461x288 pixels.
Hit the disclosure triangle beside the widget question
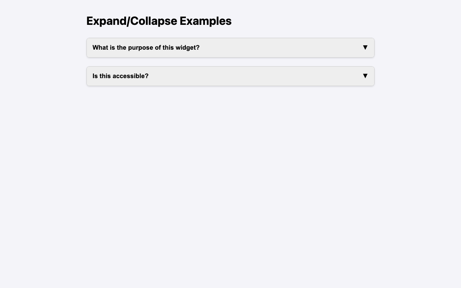[365, 48]
